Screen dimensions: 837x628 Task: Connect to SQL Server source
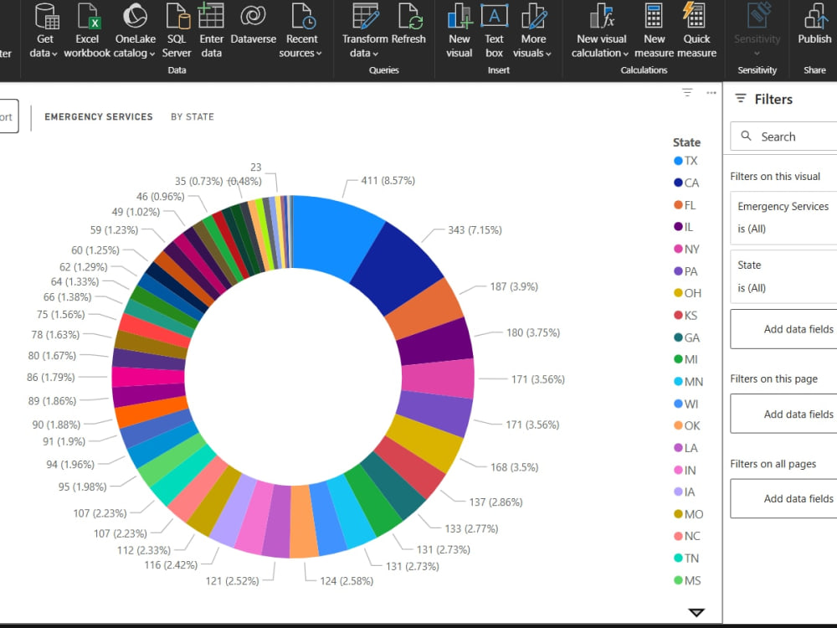point(176,31)
